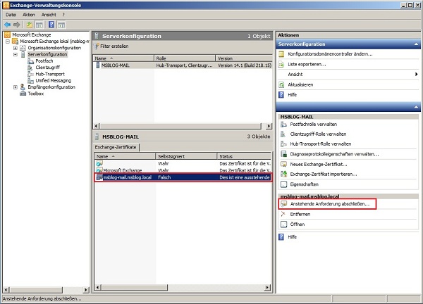This screenshot has height=304, width=423.
Task: Click the MSBLOG-MAIL server icon in list
Action: 98,65
